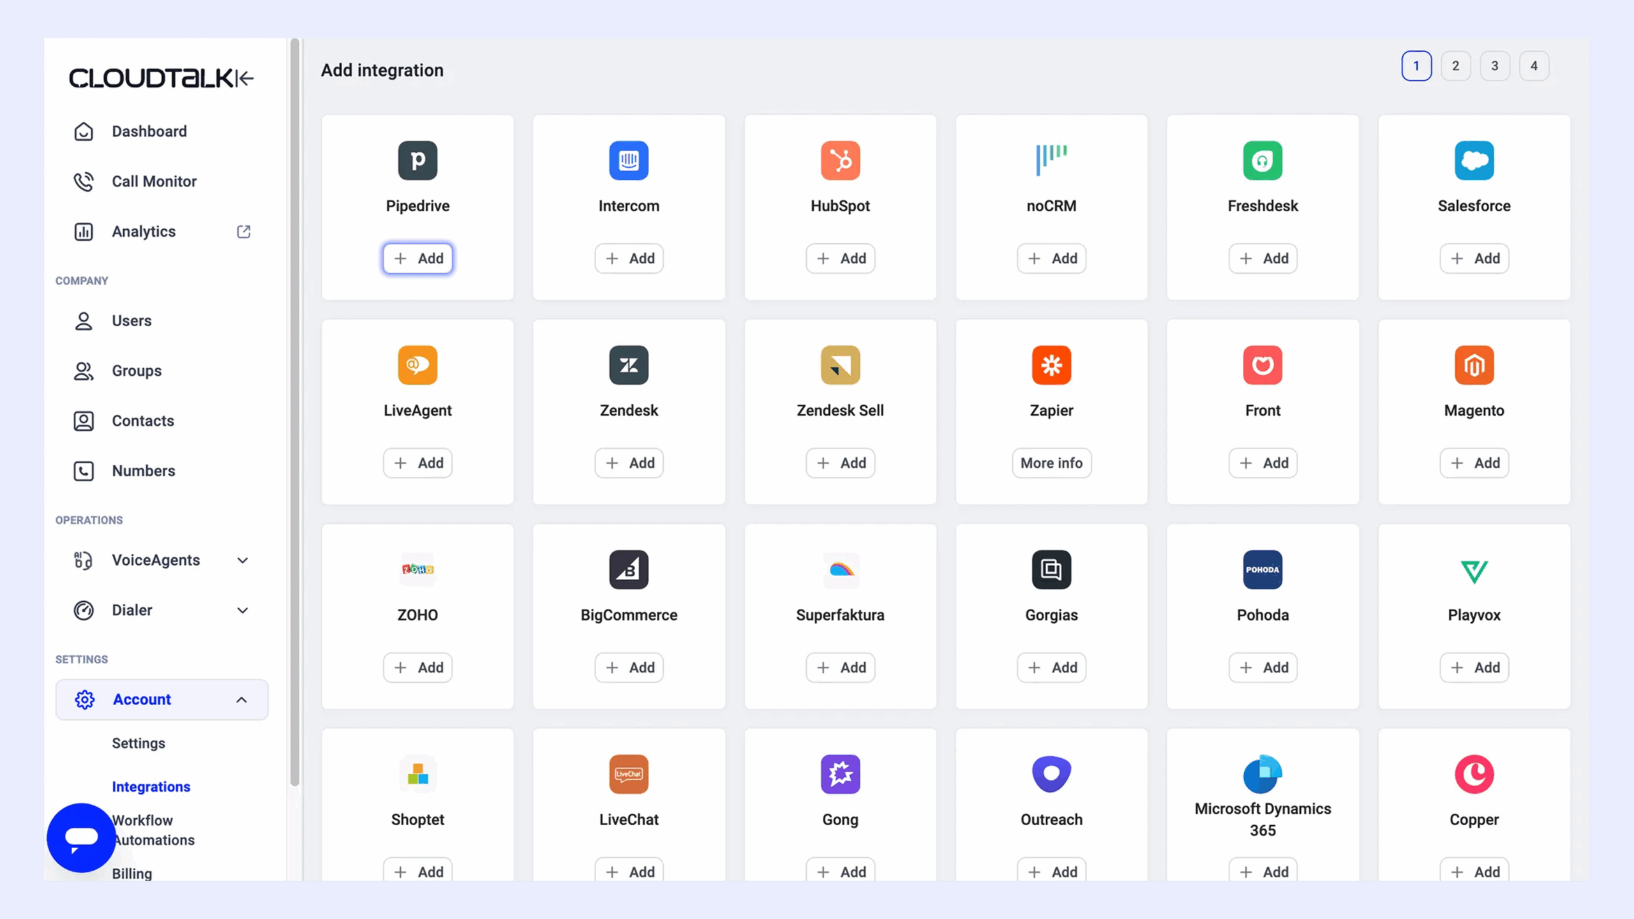
Task: Collapse the sidebar using the arrow icon
Action: 246,78
